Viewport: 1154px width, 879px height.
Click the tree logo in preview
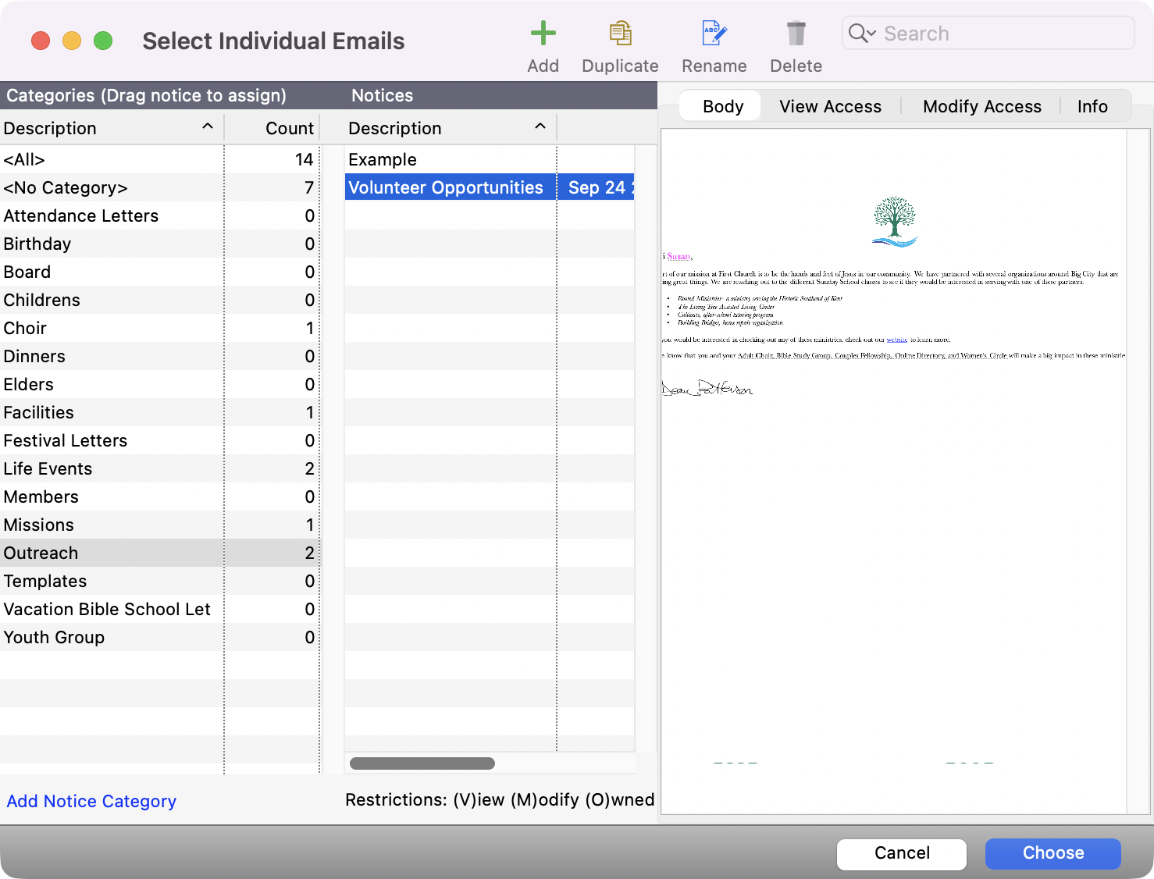(x=895, y=222)
